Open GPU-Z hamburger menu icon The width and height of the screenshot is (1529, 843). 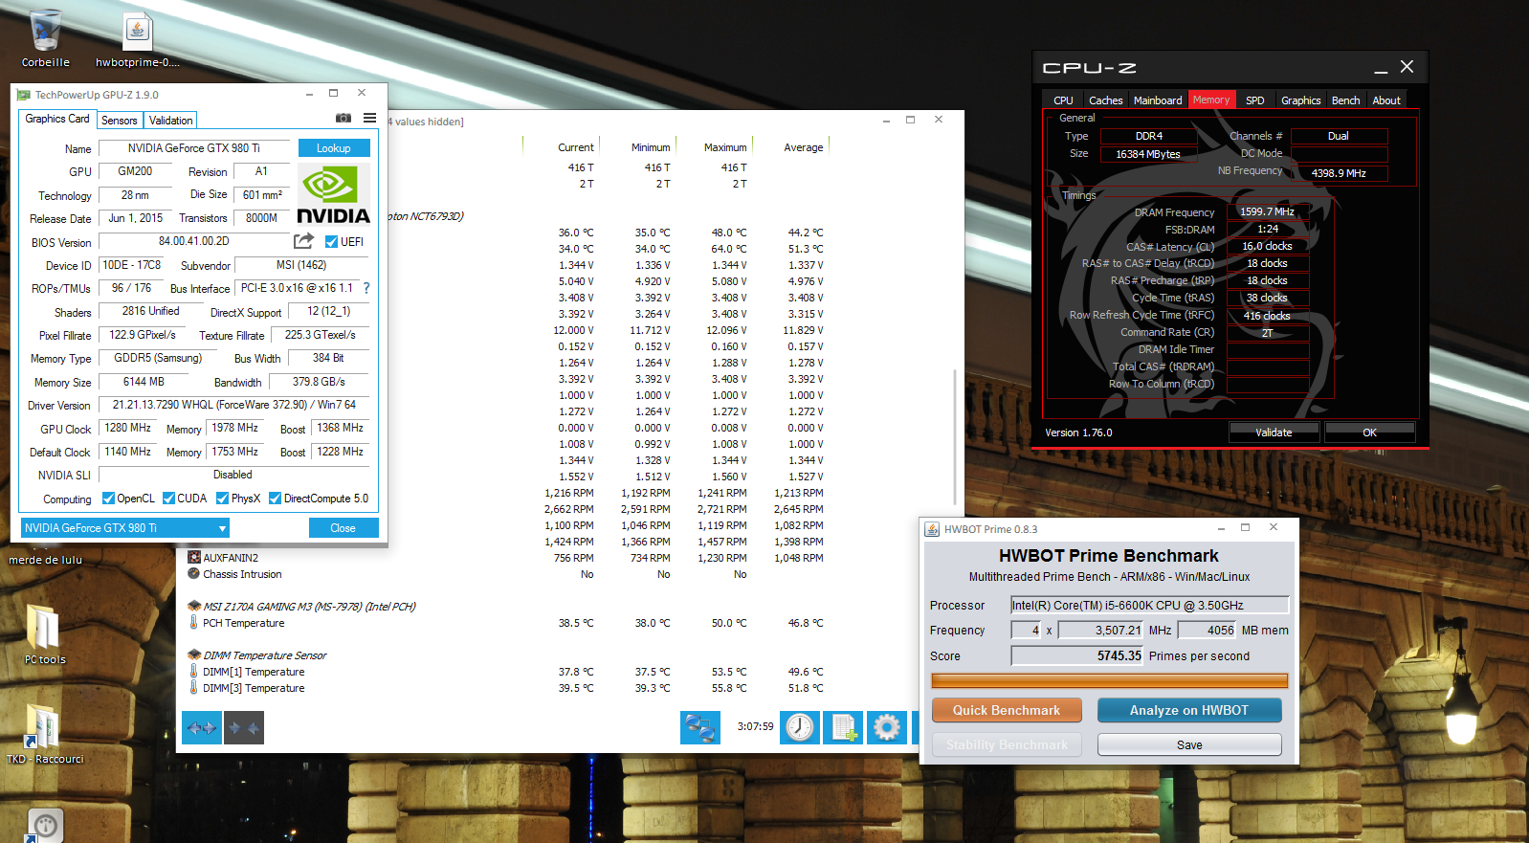pyautogui.click(x=369, y=119)
